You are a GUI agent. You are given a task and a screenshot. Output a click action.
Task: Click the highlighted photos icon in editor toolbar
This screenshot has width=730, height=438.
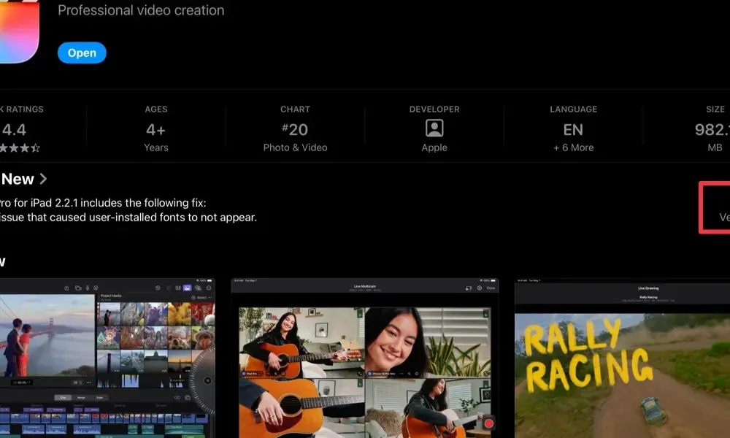pyautogui.click(x=187, y=288)
